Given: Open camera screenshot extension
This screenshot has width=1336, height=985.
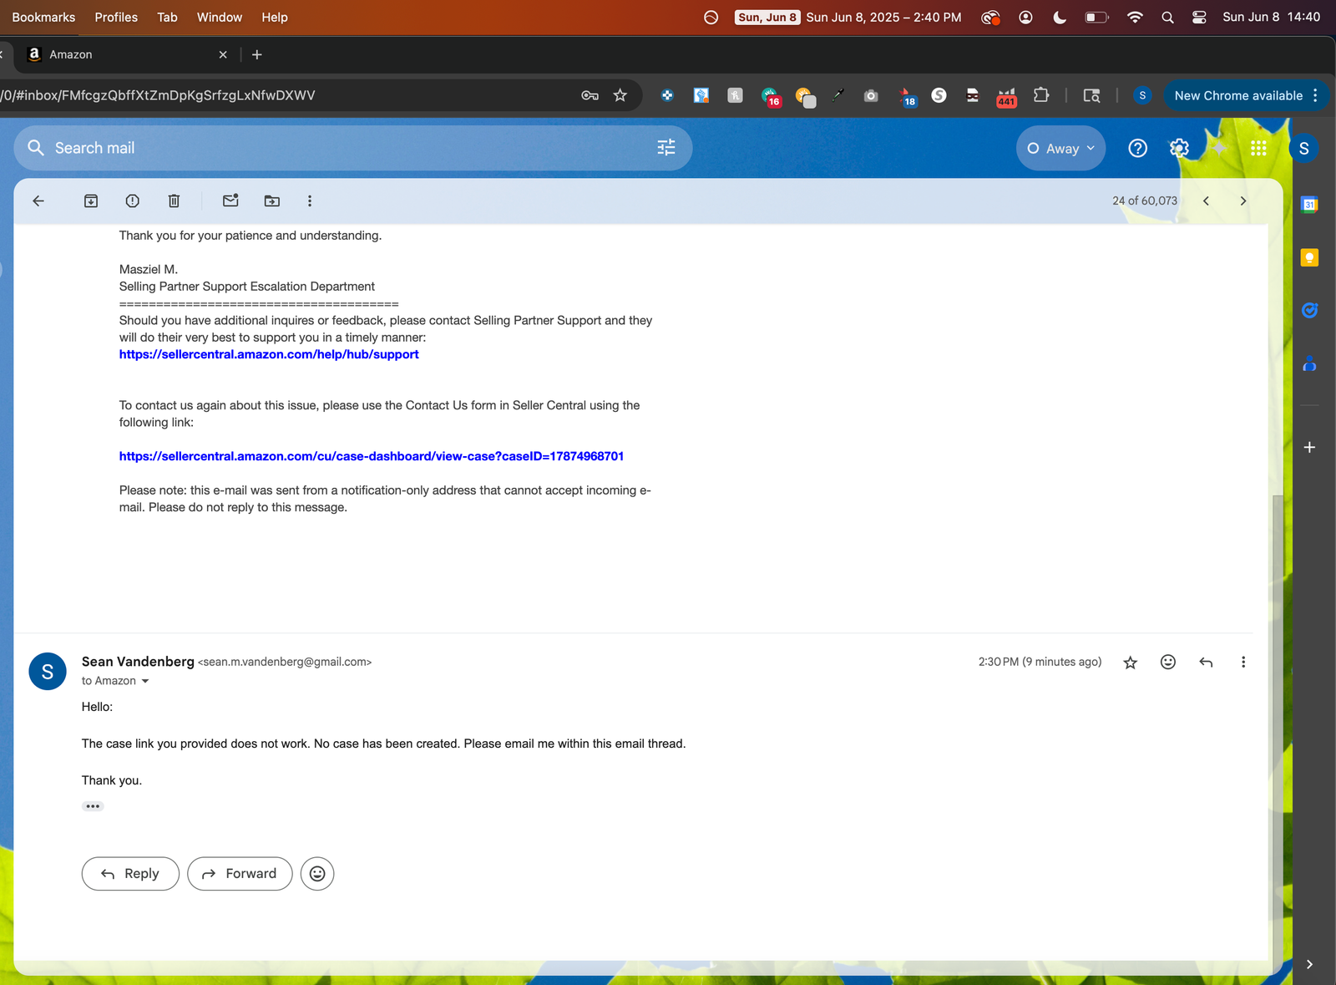Looking at the screenshot, I should (x=871, y=95).
